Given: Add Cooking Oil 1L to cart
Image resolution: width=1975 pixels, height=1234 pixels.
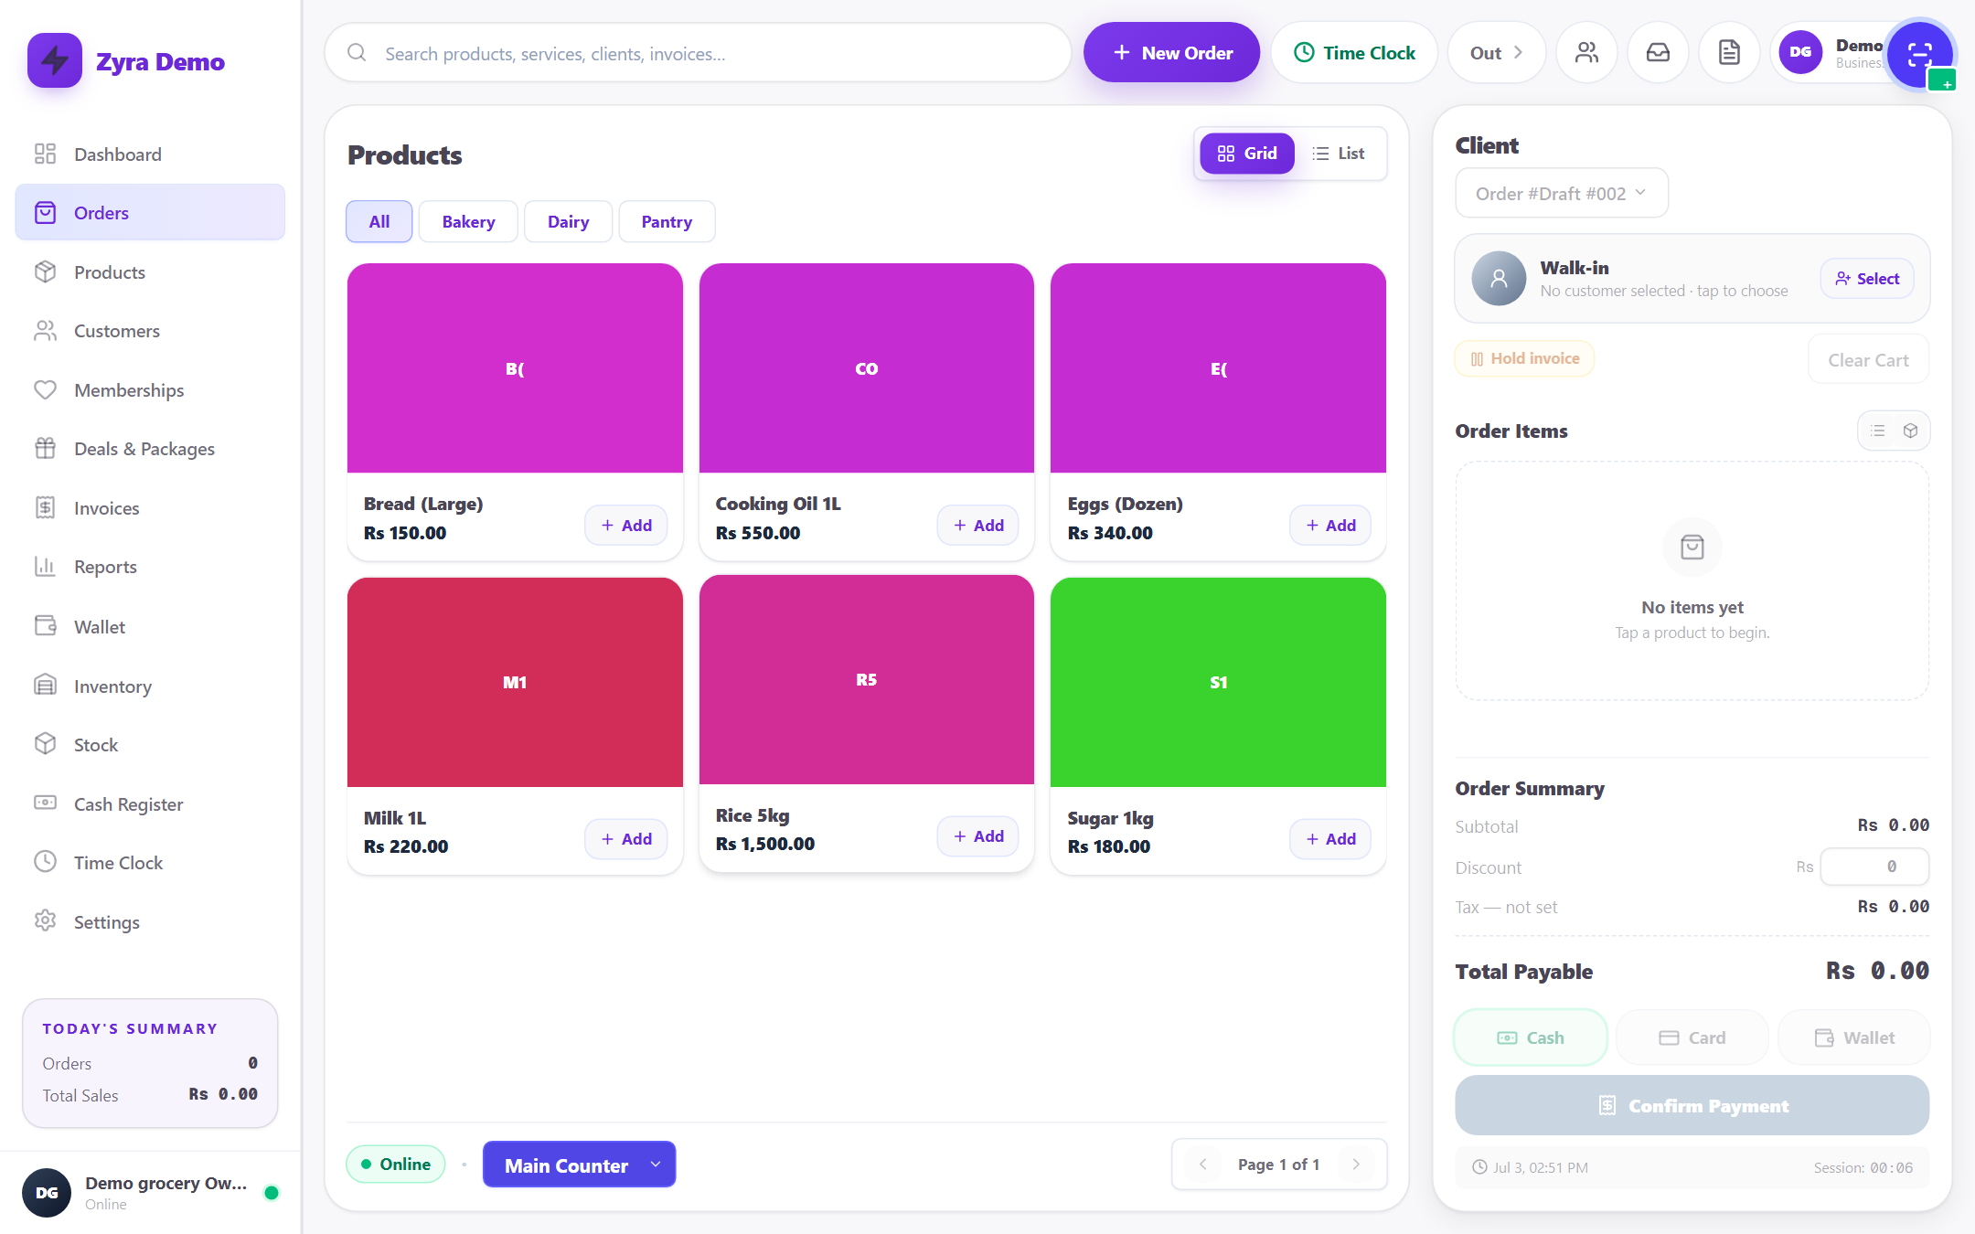Looking at the screenshot, I should (977, 526).
